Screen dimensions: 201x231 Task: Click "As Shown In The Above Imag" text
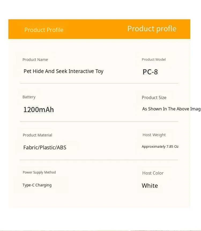click(x=171, y=109)
